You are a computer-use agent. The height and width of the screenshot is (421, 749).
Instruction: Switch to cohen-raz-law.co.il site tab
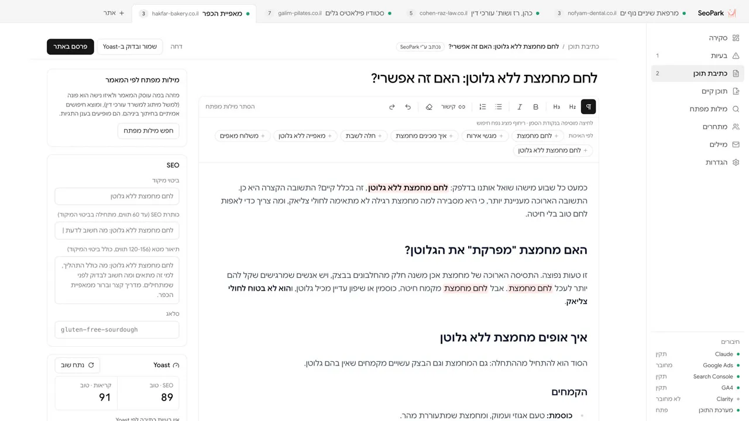click(473, 13)
